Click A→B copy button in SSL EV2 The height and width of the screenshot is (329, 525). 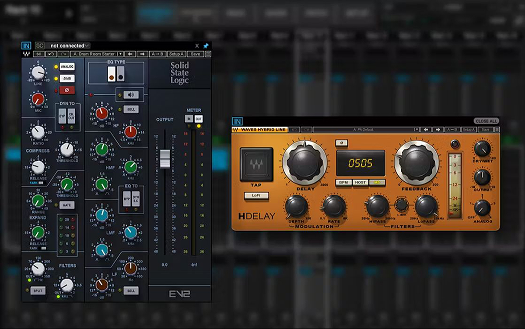pos(157,54)
